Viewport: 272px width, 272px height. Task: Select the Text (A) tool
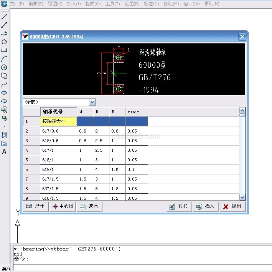coord(4,152)
